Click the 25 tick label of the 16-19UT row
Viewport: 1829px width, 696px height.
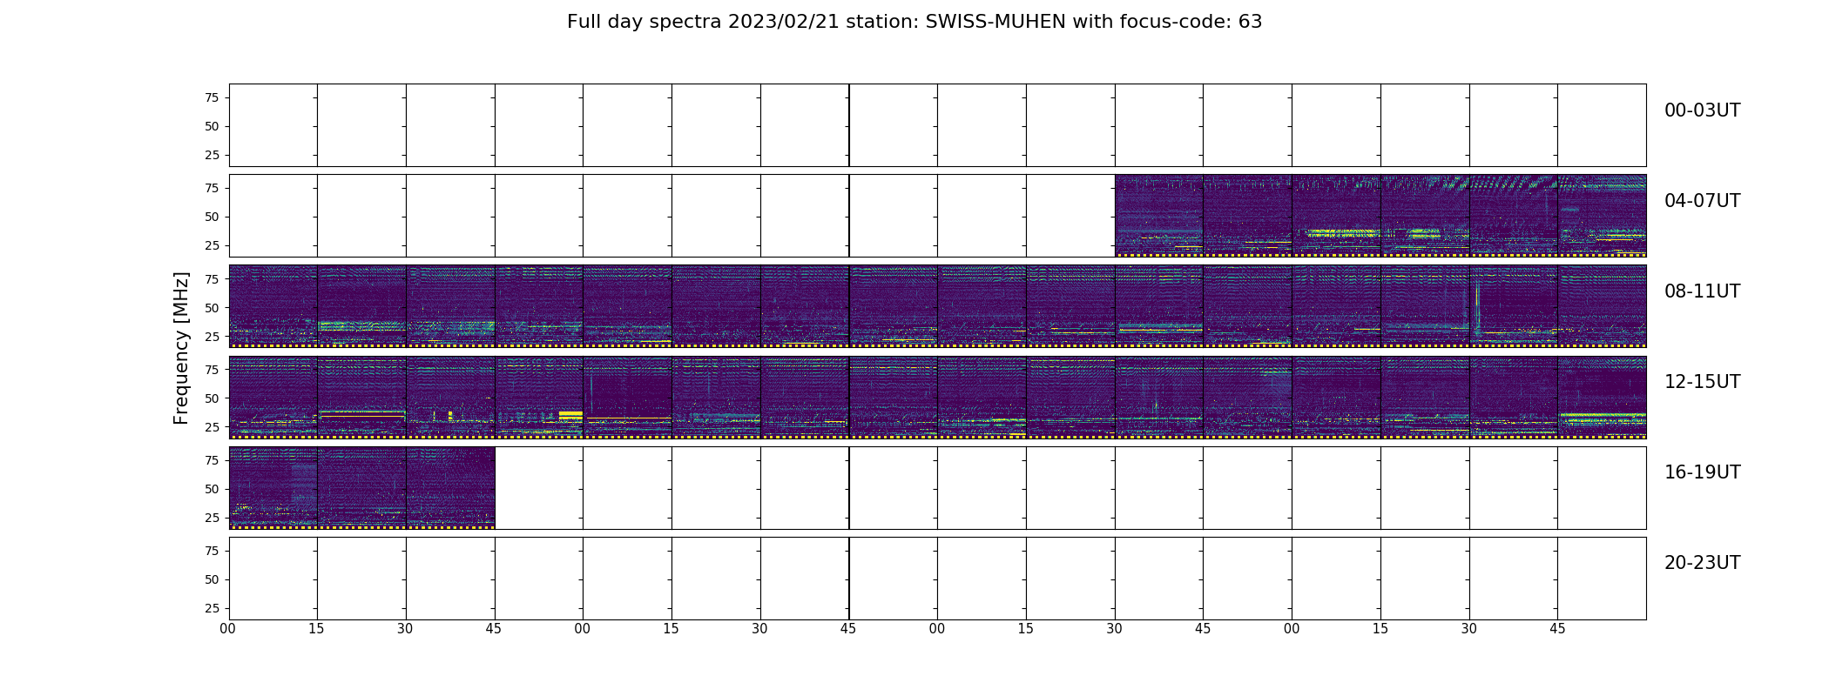point(212,518)
